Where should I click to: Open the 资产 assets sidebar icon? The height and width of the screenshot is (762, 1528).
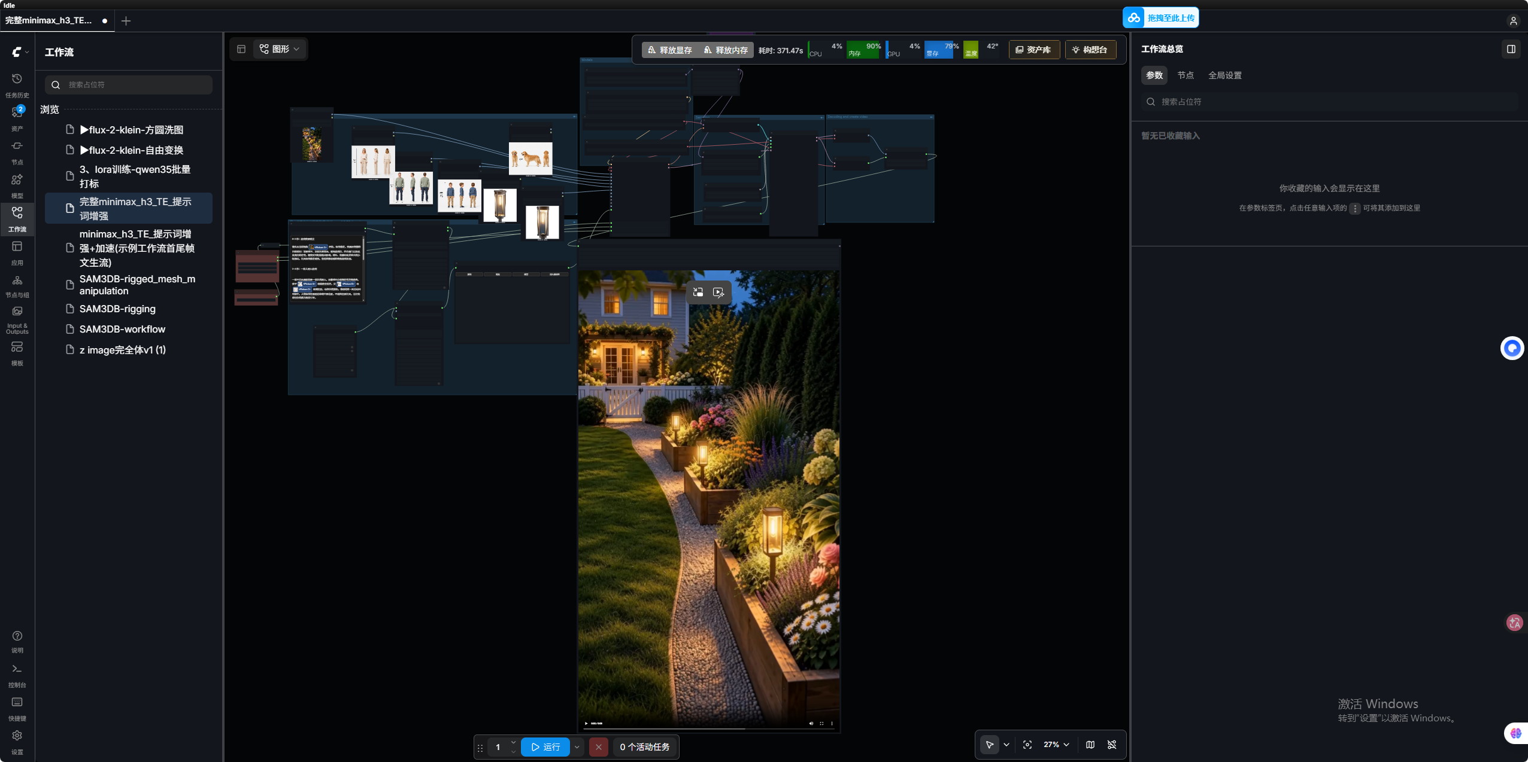[17, 118]
